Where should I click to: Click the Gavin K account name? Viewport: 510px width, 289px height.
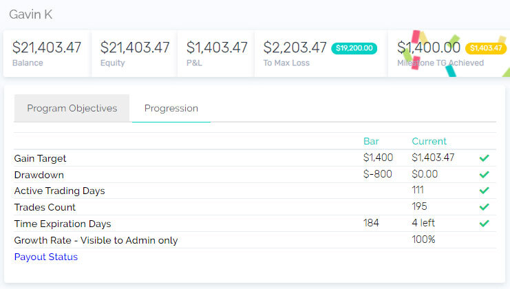click(31, 14)
